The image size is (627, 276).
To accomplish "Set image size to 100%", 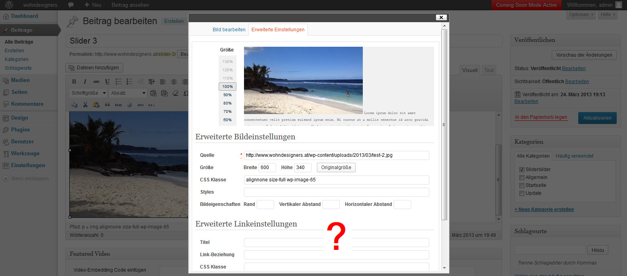I will pyautogui.click(x=227, y=86).
